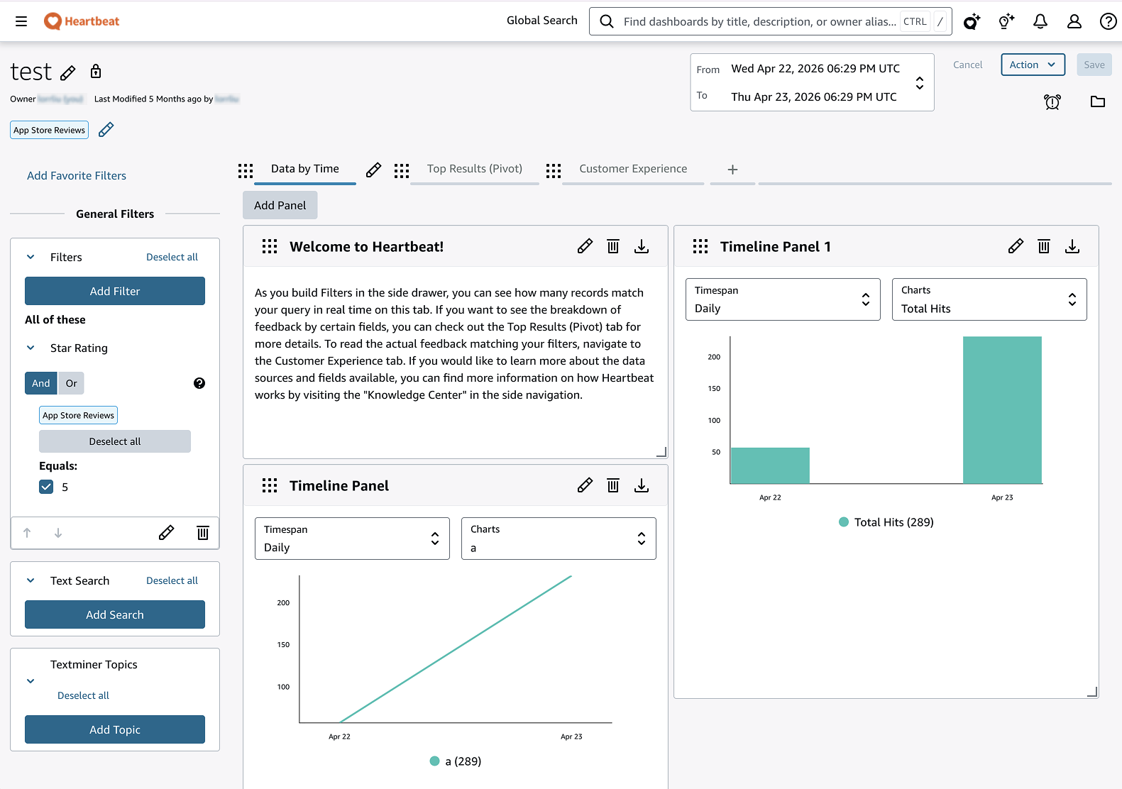This screenshot has height=789, width=1122.
Task: Click Add Topic button
Action: [115, 729]
